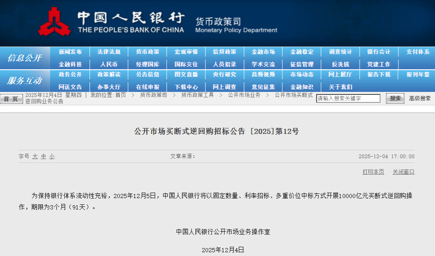Screen dimensions: 435x256
Task: Click 下载中心 link
Action: pos(186,87)
